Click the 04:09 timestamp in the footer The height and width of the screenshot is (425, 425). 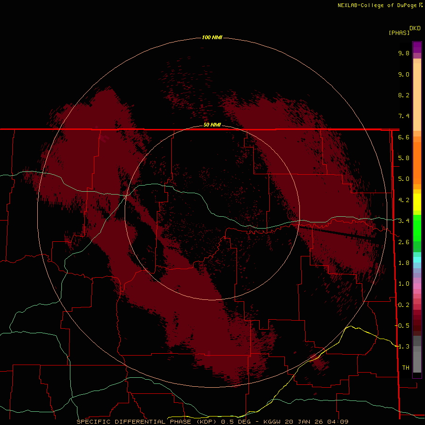(338, 422)
